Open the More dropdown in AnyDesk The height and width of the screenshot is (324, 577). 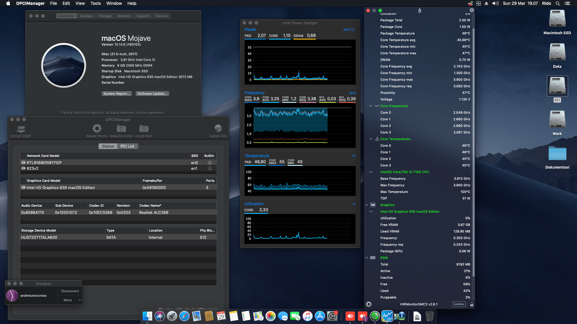pos(70,300)
